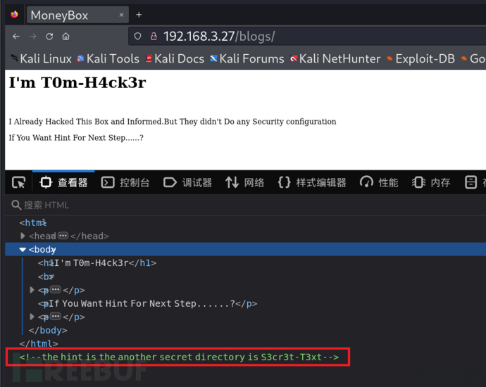The image size is (486, 387).
Task: Open the browser home page
Action: [x=66, y=37]
